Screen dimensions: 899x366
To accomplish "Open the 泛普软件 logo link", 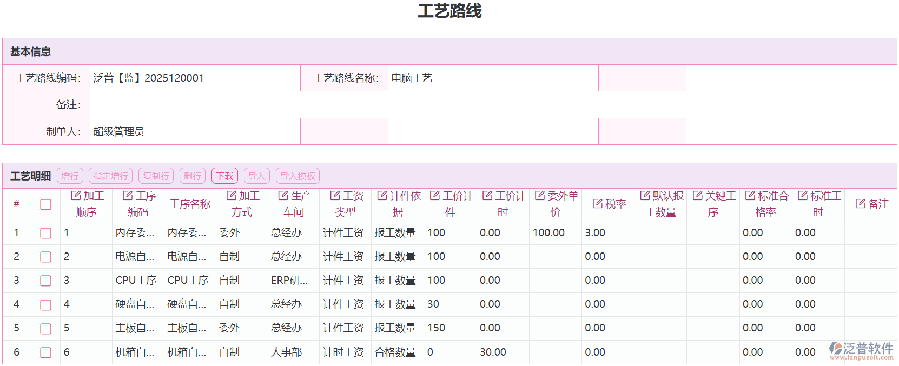I will 861,350.
